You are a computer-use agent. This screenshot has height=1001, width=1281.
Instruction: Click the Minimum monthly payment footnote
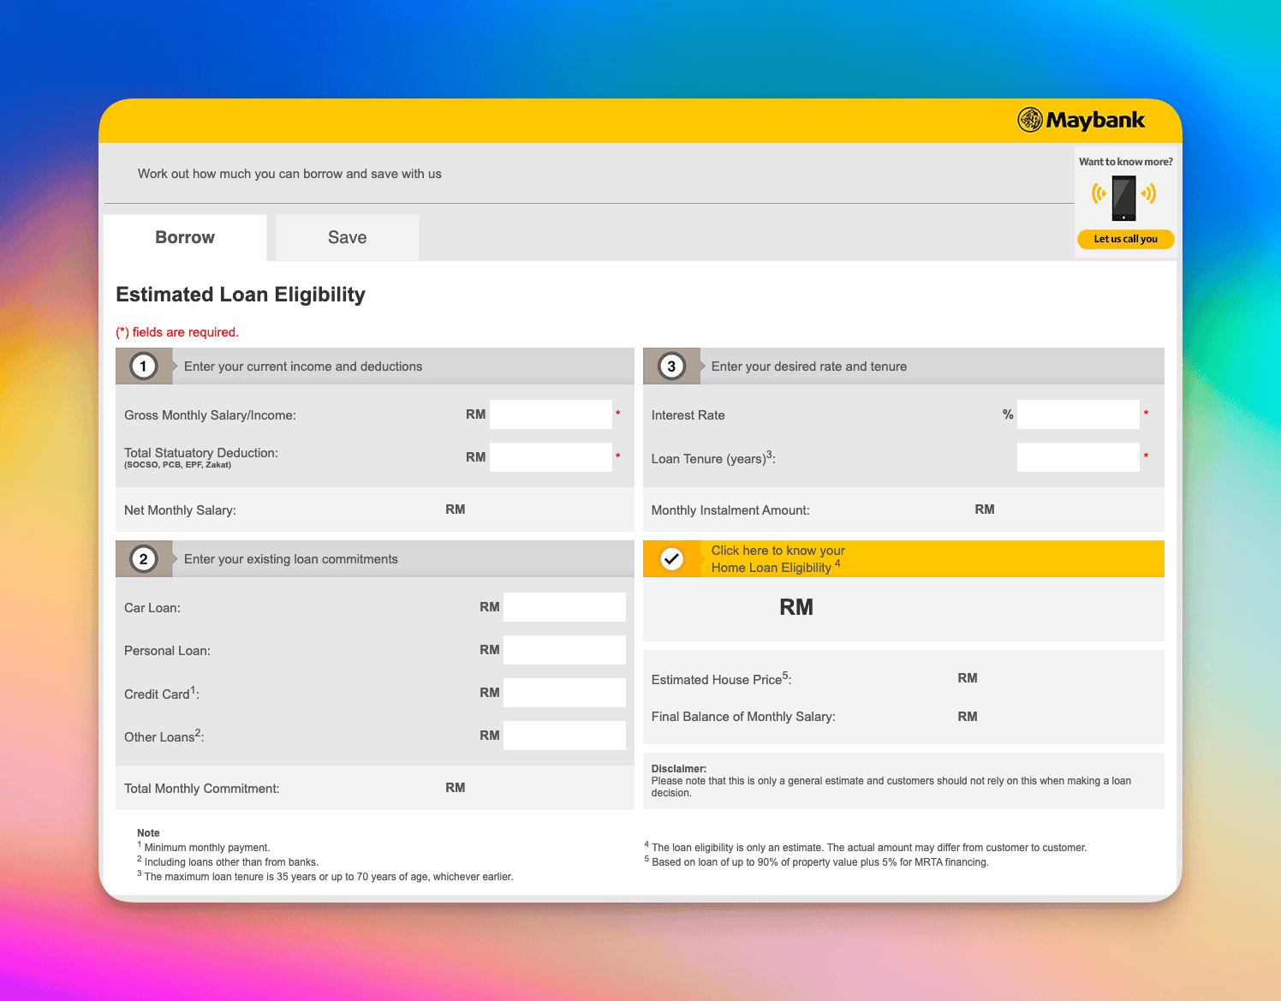pyautogui.click(x=204, y=847)
